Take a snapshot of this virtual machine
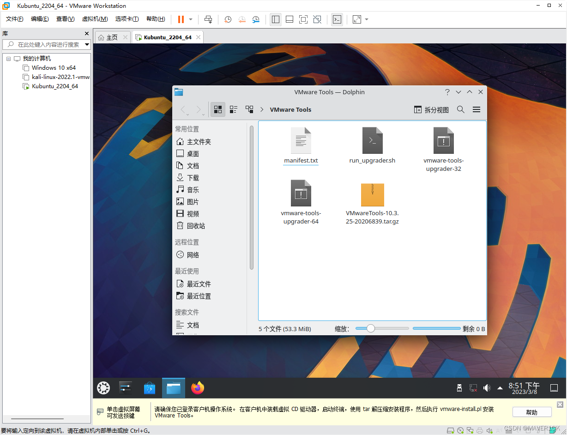 [228, 19]
